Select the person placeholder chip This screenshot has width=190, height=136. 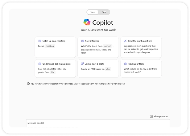(108, 46)
